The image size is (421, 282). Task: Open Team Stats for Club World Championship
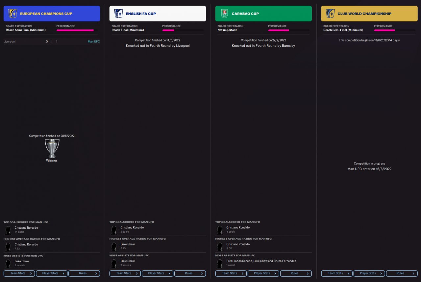(337, 273)
